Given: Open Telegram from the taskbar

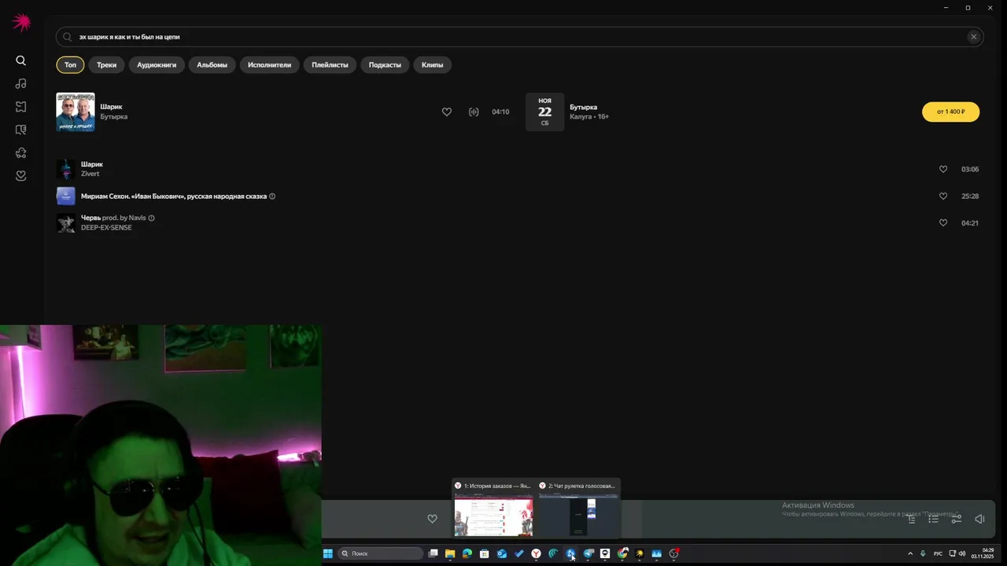Looking at the screenshot, I should coord(588,553).
